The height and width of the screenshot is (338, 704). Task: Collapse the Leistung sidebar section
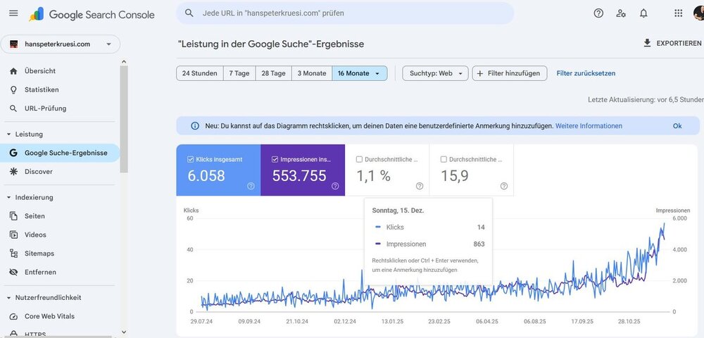pos(9,134)
